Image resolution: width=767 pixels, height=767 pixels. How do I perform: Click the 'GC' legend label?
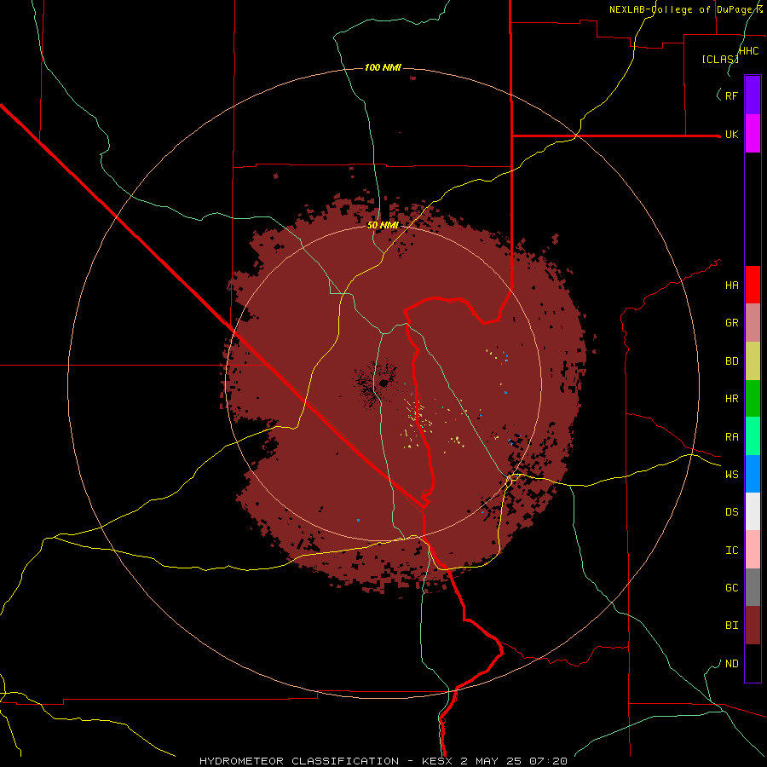click(x=731, y=588)
